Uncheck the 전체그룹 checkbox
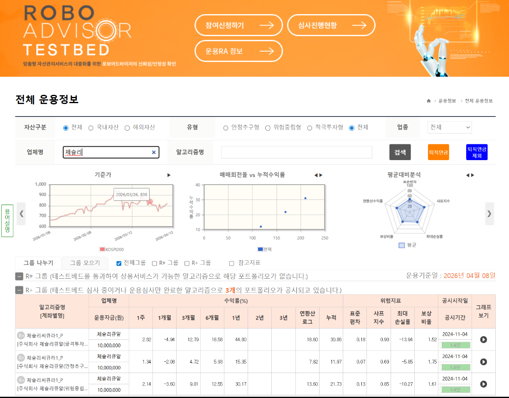This screenshot has height=398, width=509. pyautogui.click(x=119, y=263)
